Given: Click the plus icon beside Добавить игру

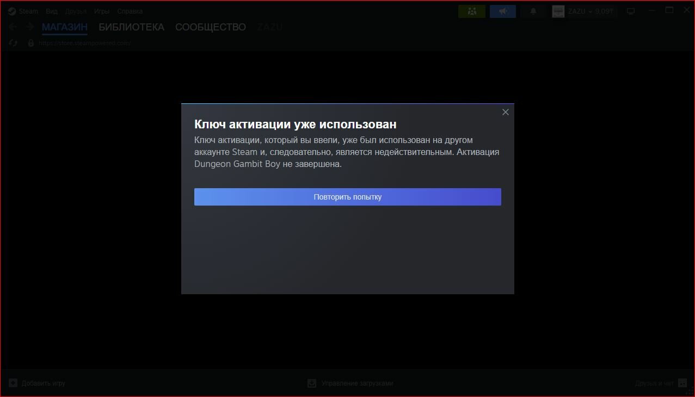Looking at the screenshot, I should coord(13,383).
